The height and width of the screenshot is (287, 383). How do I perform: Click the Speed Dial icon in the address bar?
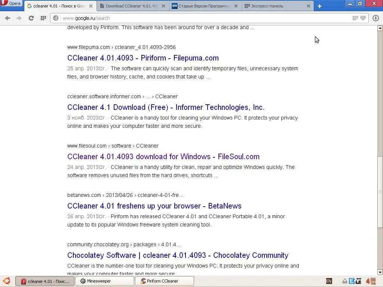pos(355,18)
